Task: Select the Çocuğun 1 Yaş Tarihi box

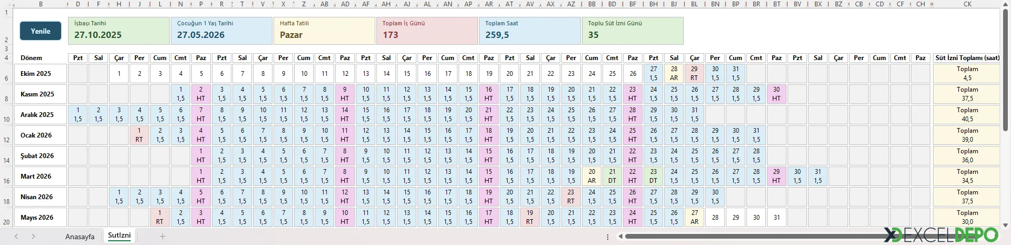Action: (x=221, y=31)
